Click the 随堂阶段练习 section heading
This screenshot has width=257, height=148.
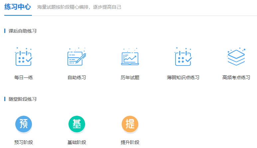click(23, 99)
